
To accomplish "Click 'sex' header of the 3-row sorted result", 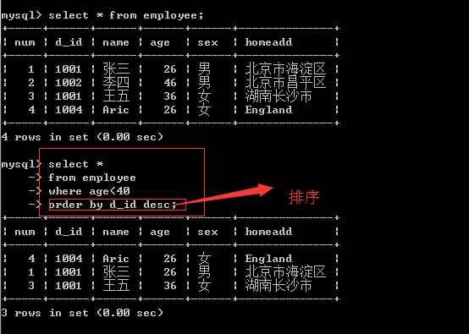I will tap(207, 232).
